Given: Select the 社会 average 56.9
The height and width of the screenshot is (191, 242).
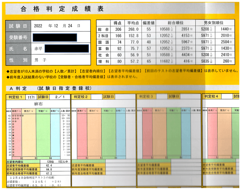Looking at the screenshot, I should click(x=134, y=55).
